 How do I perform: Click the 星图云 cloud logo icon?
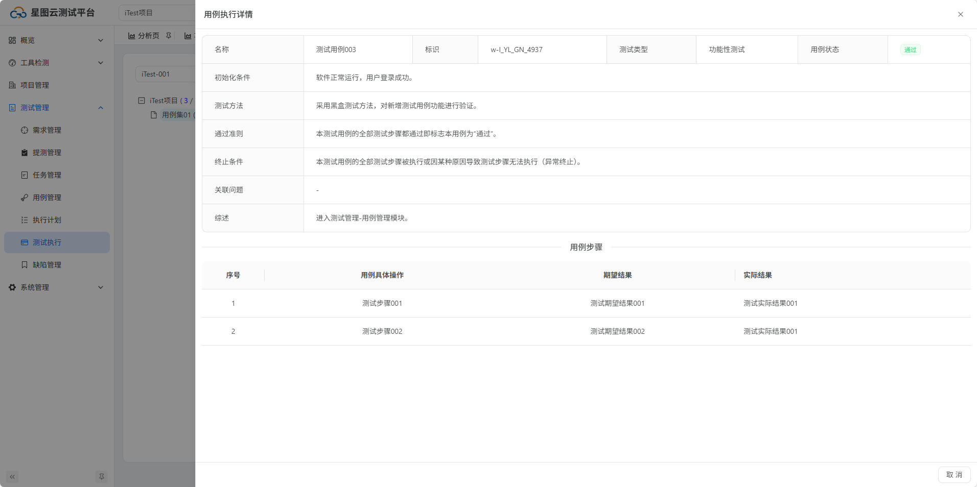point(18,13)
